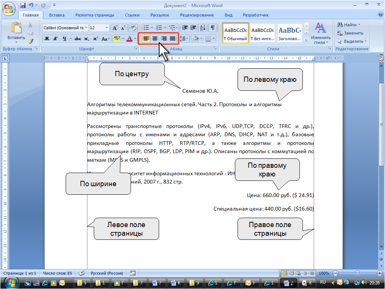Toggle bold Ж formatting
385x289 pixels.
(x=47, y=39)
